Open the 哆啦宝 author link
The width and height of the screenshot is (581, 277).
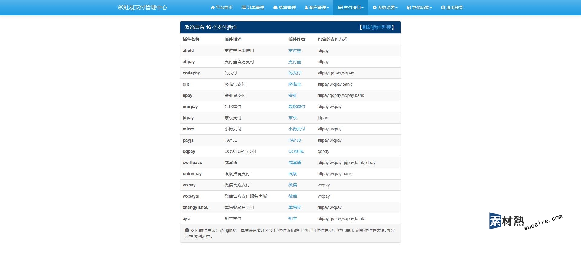click(x=295, y=84)
